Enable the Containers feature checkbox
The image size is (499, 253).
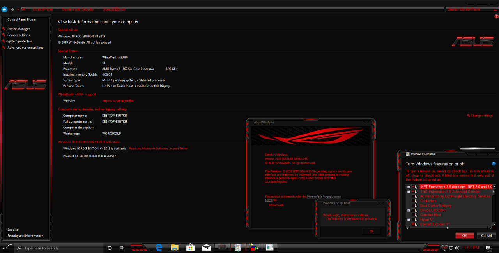click(x=413, y=201)
